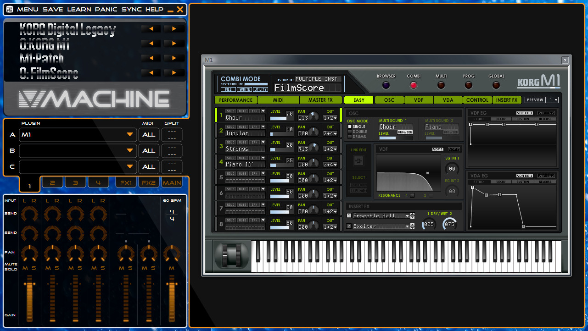Enable Resonance 1 checkbox
This screenshot has height=331, width=588.
point(412,195)
